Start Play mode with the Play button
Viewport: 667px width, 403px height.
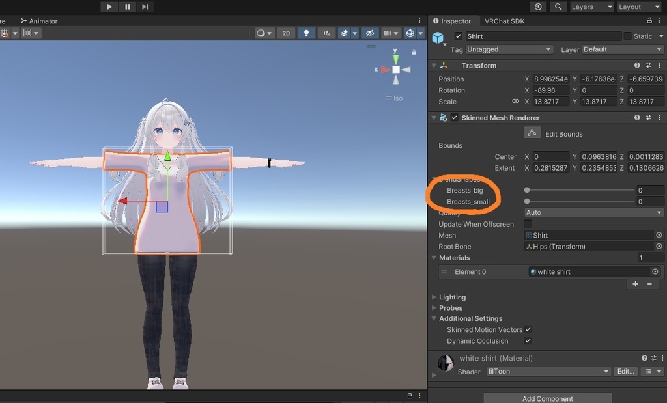109,7
